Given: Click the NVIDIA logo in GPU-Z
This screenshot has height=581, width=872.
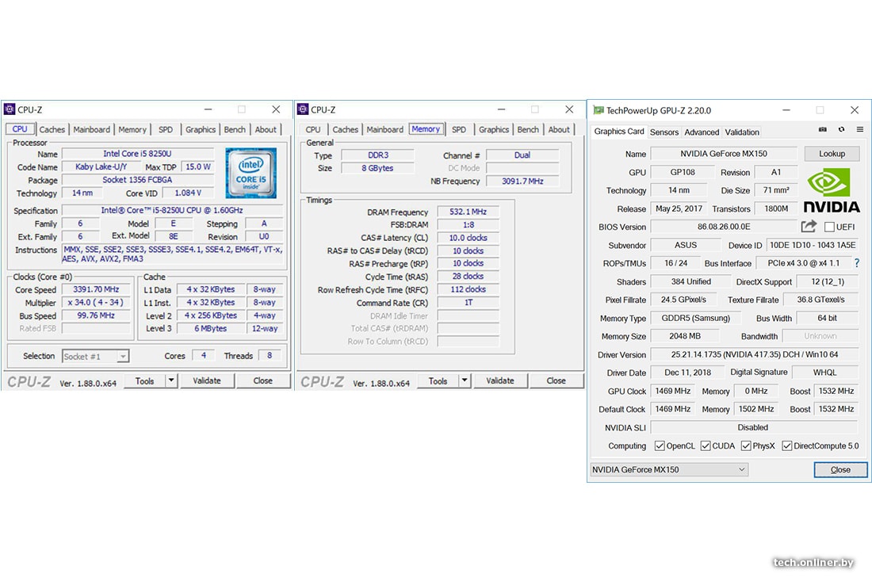Looking at the screenshot, I should pos(832,190).
